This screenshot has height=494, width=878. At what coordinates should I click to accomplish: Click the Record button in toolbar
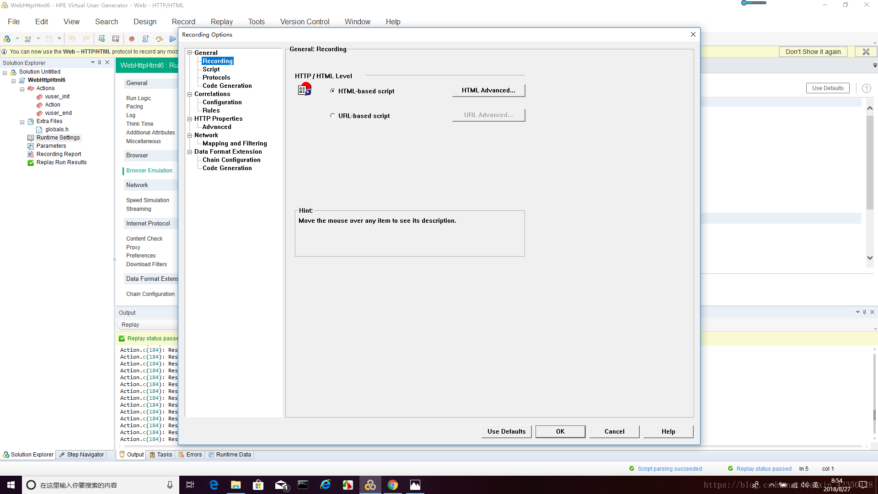coord(131,38)
